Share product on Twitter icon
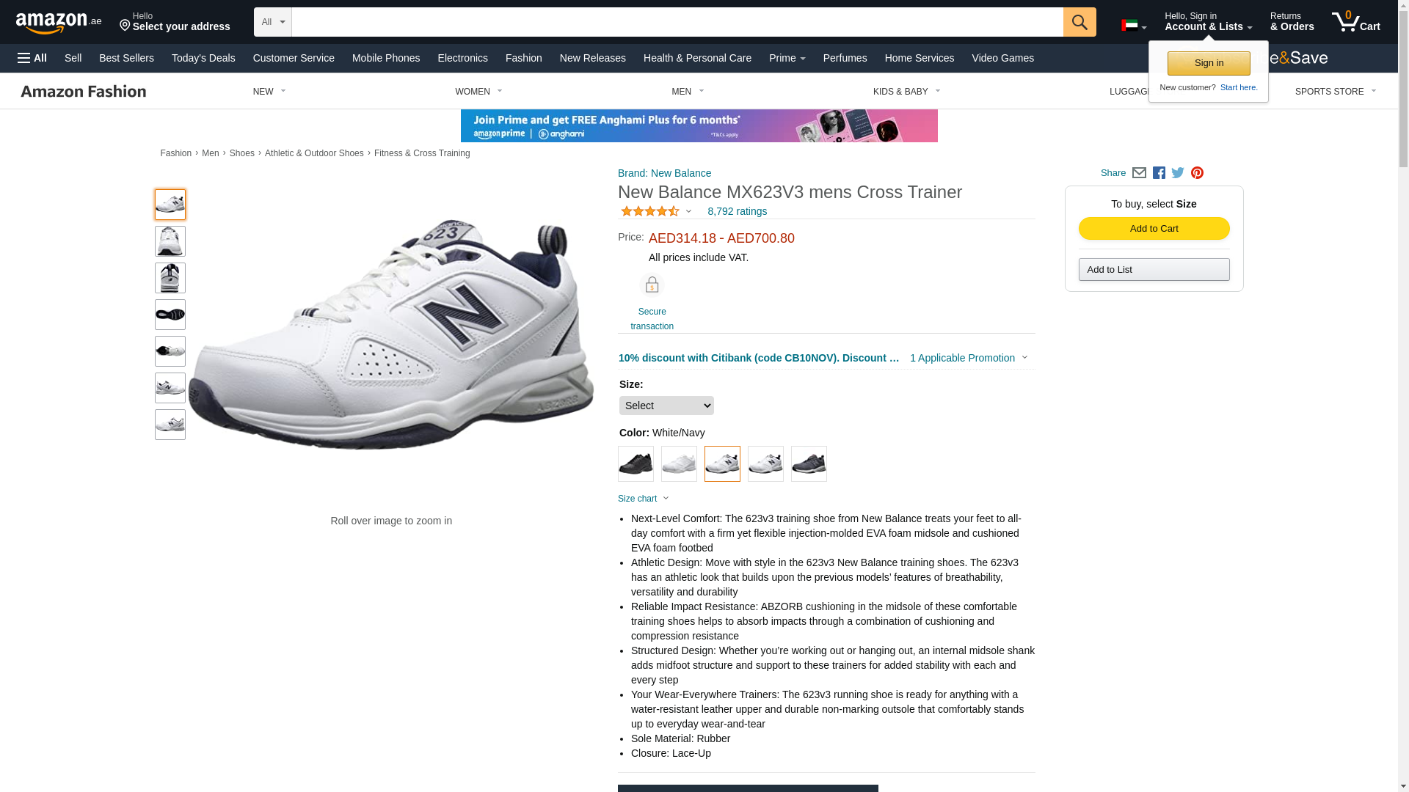The image size is (1409, 792). (1178, 173)
